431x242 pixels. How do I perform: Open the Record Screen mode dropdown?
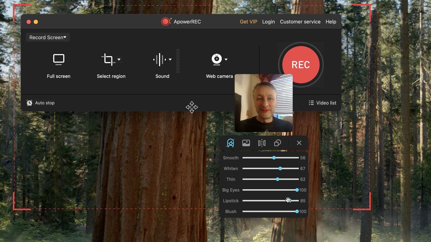tap(47, 37)
